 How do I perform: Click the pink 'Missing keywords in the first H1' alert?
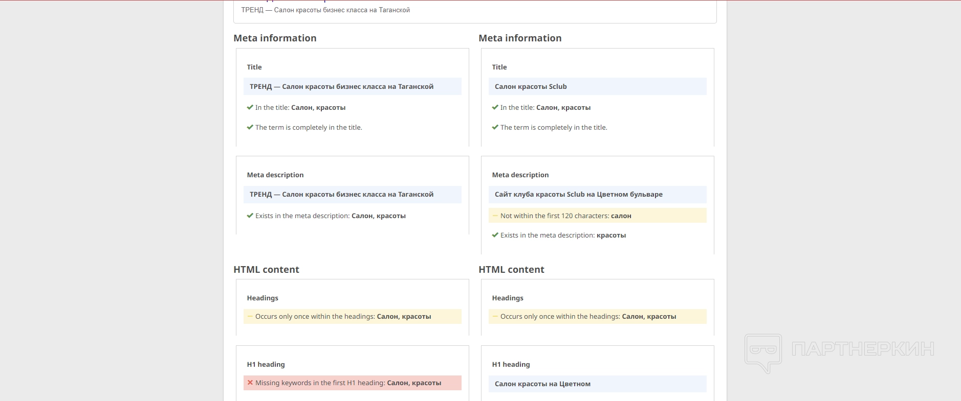tap(352, 383)
